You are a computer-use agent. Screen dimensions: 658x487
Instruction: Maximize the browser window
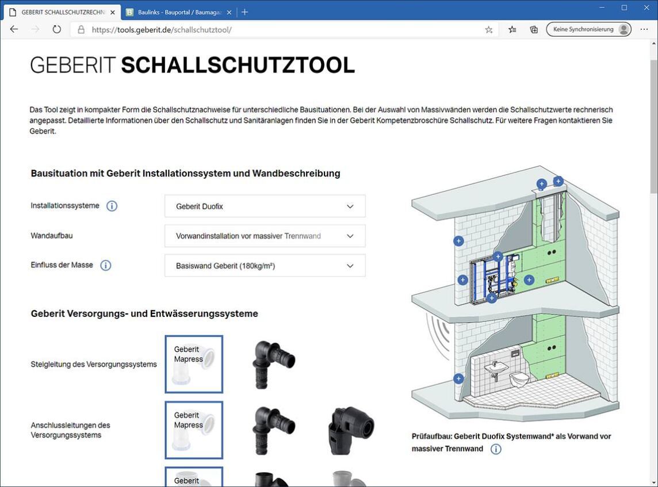[x=625, y=7]
